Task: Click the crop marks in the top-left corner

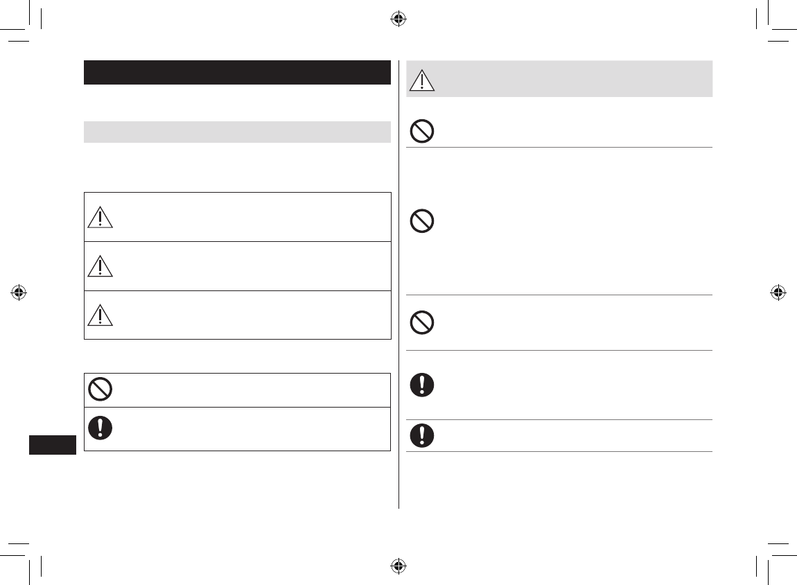Action: [x=21, y=21]
